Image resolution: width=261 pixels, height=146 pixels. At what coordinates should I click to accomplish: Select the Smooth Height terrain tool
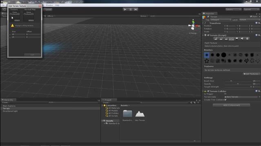226,39
